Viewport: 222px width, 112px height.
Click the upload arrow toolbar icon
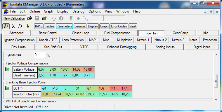54,18
